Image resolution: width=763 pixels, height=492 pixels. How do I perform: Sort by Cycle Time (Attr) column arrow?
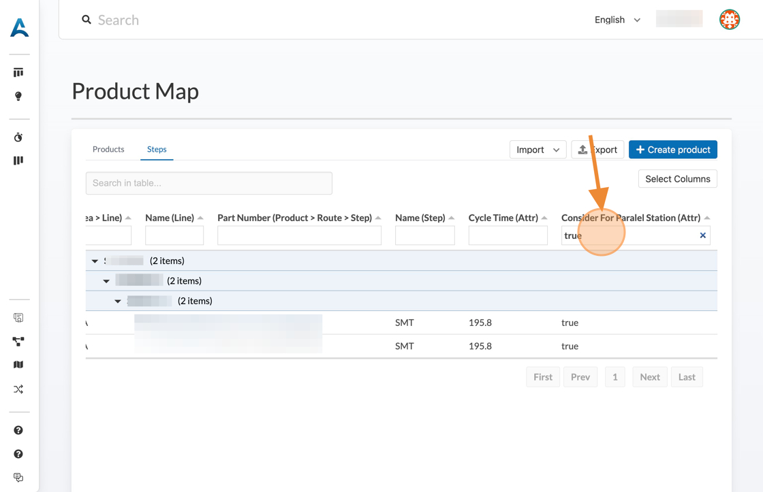coord(544,218)
